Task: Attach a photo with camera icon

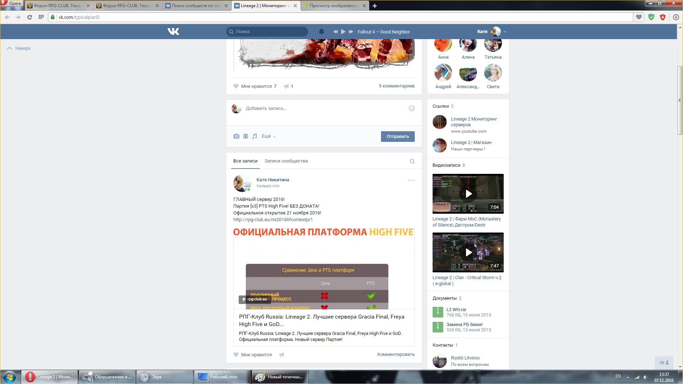Action: click(x=236, y=136)
